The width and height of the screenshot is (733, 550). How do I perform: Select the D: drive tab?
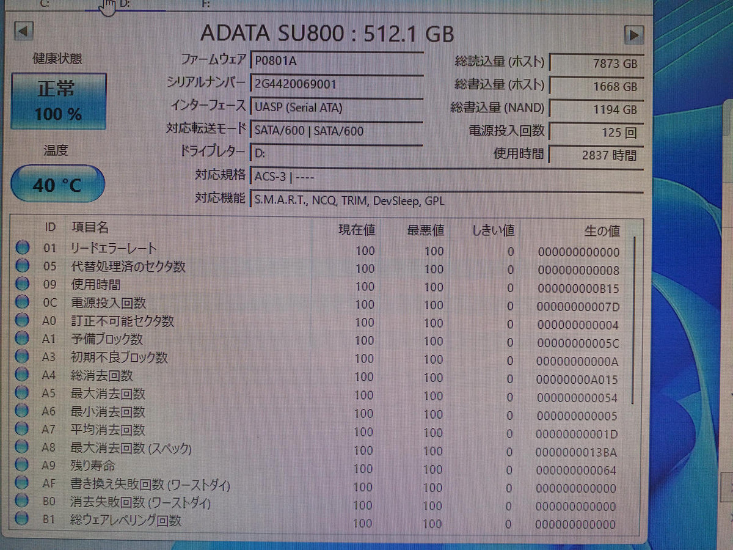pos(125,4)
